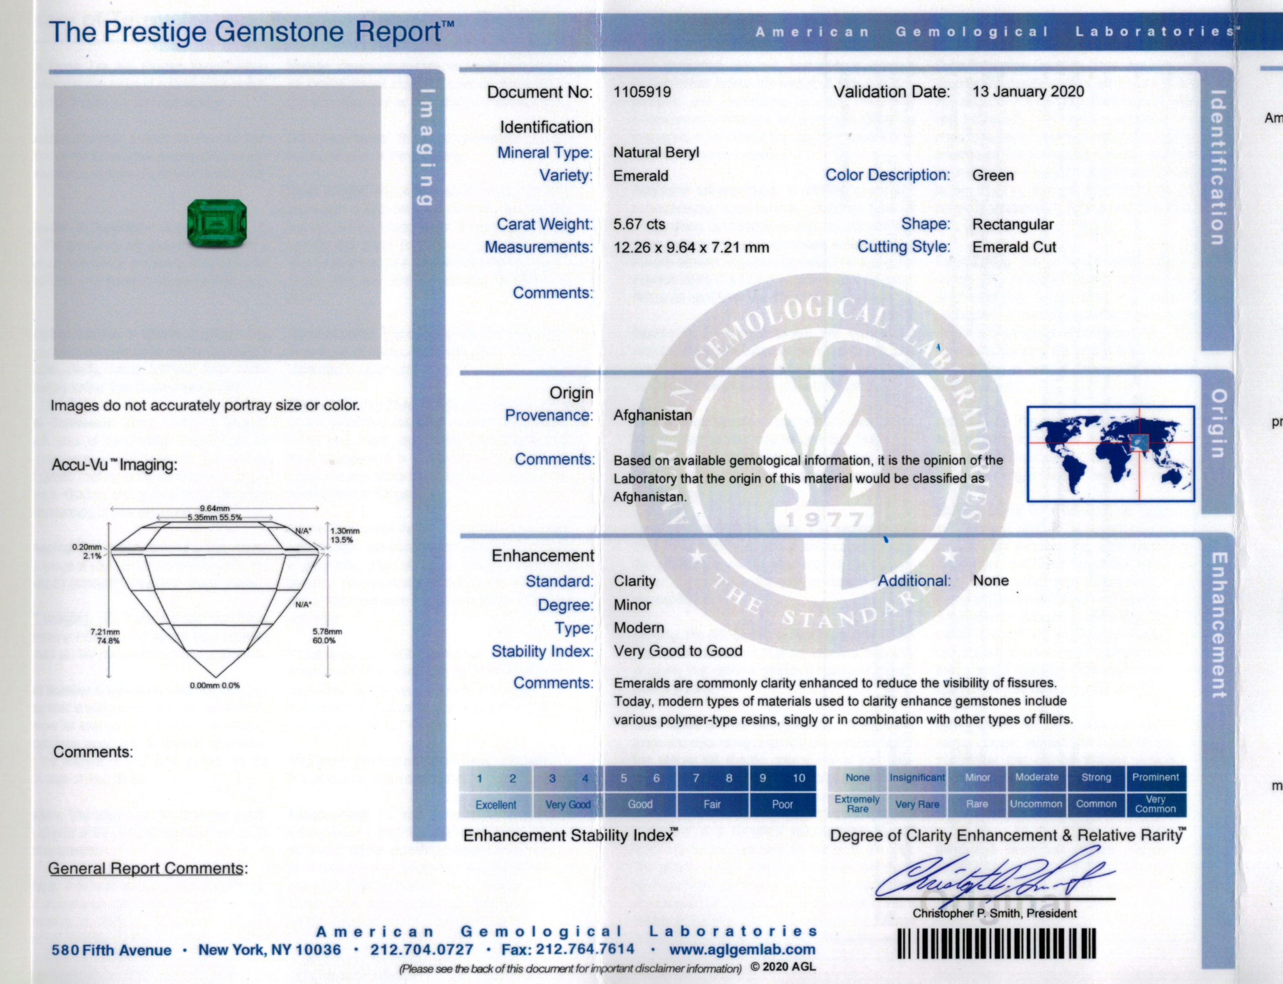
Task: Click the 'Very Good to Good' stability value
Action: 678,650
